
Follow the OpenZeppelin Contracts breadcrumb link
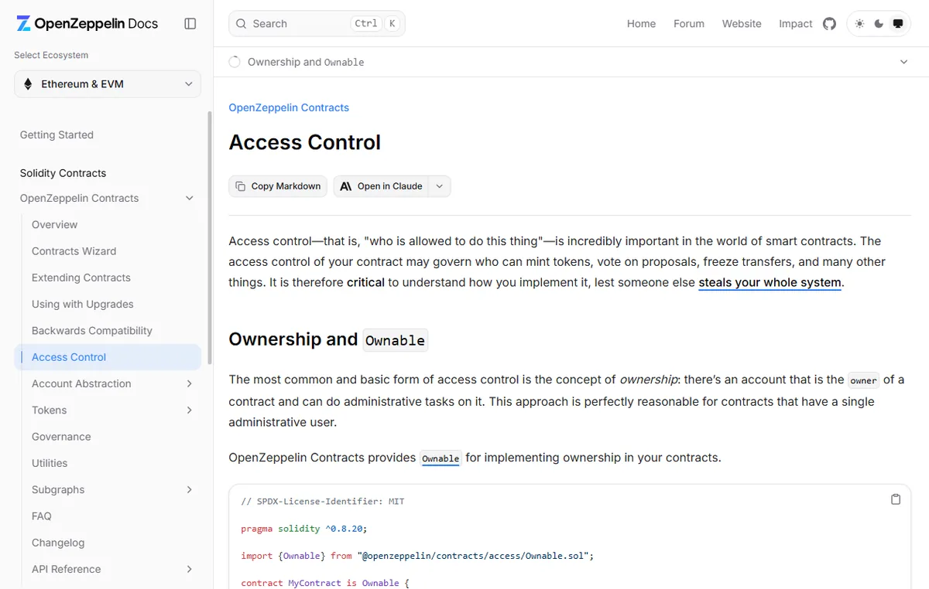point(289,107)
